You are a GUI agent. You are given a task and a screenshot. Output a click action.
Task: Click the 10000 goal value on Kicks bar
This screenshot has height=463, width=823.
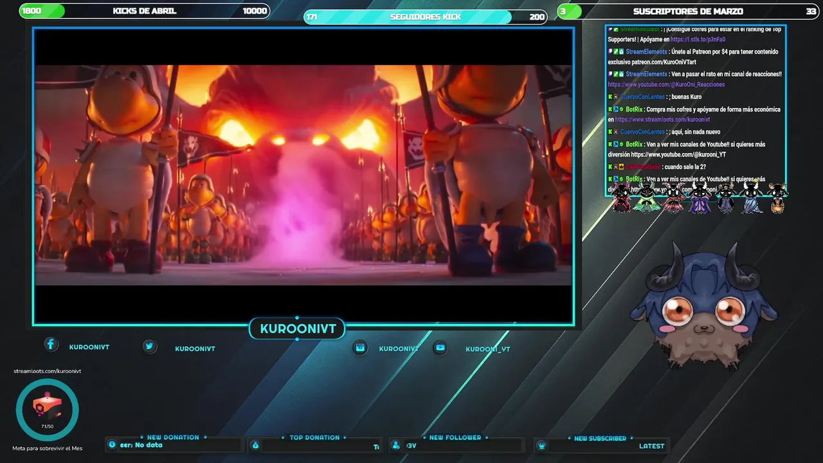(x=255, y=11)
